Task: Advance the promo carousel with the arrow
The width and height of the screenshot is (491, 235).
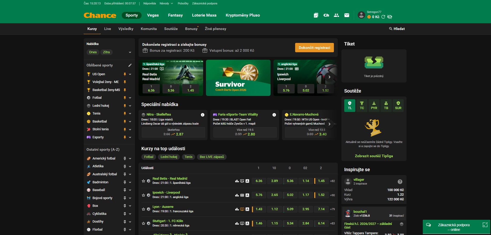Action: pyautogui.click(x=329, y=77)
